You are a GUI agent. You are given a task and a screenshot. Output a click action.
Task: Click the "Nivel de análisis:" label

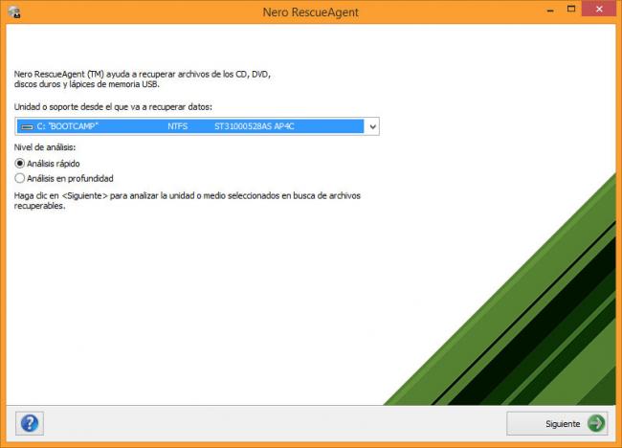click(45, 147)
